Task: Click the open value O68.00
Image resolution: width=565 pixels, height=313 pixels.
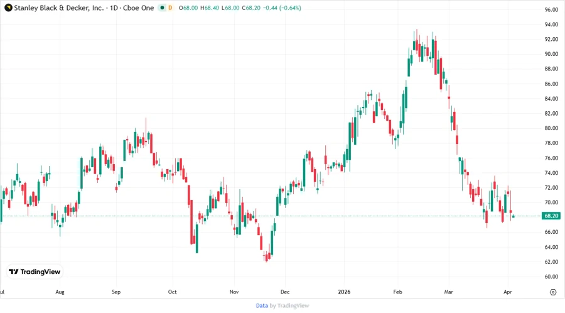Action: [188, 8]
